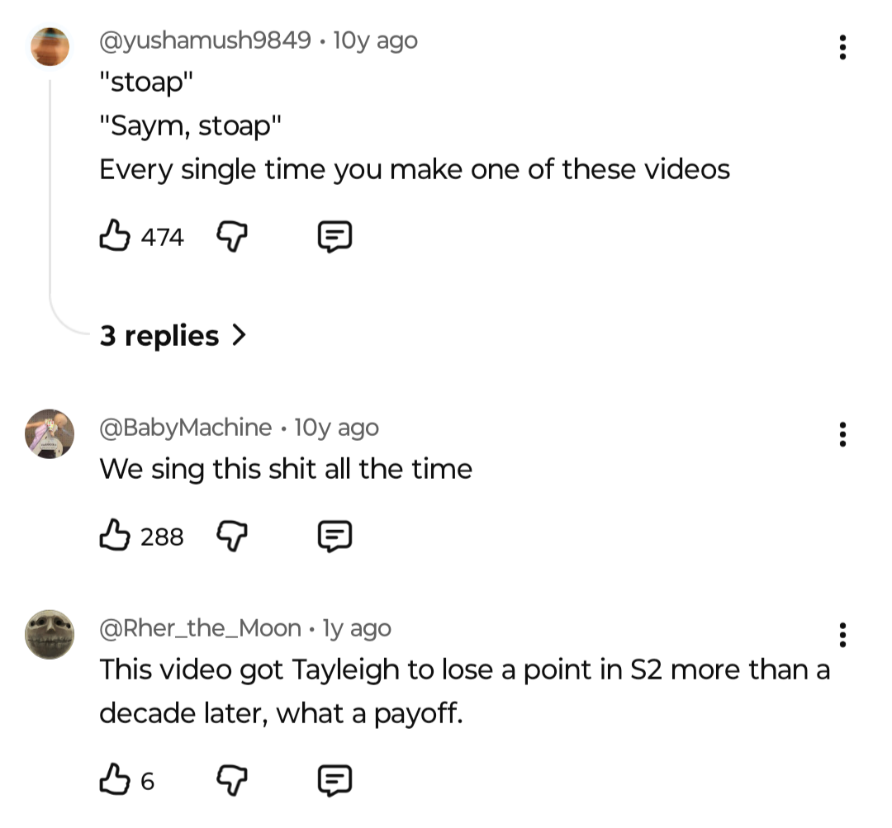The width and height of the screenshot is (892, 828).
Task: Open options menu for @Rher_the_Moon comment
Action: pos(842,635)
